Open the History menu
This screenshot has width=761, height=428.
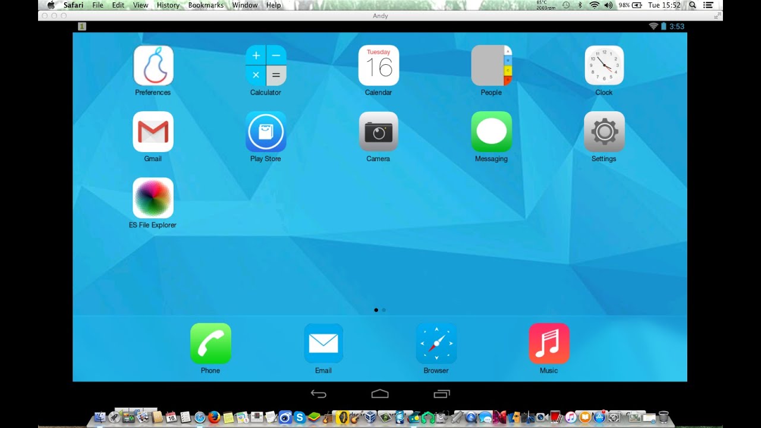[168, 5]
